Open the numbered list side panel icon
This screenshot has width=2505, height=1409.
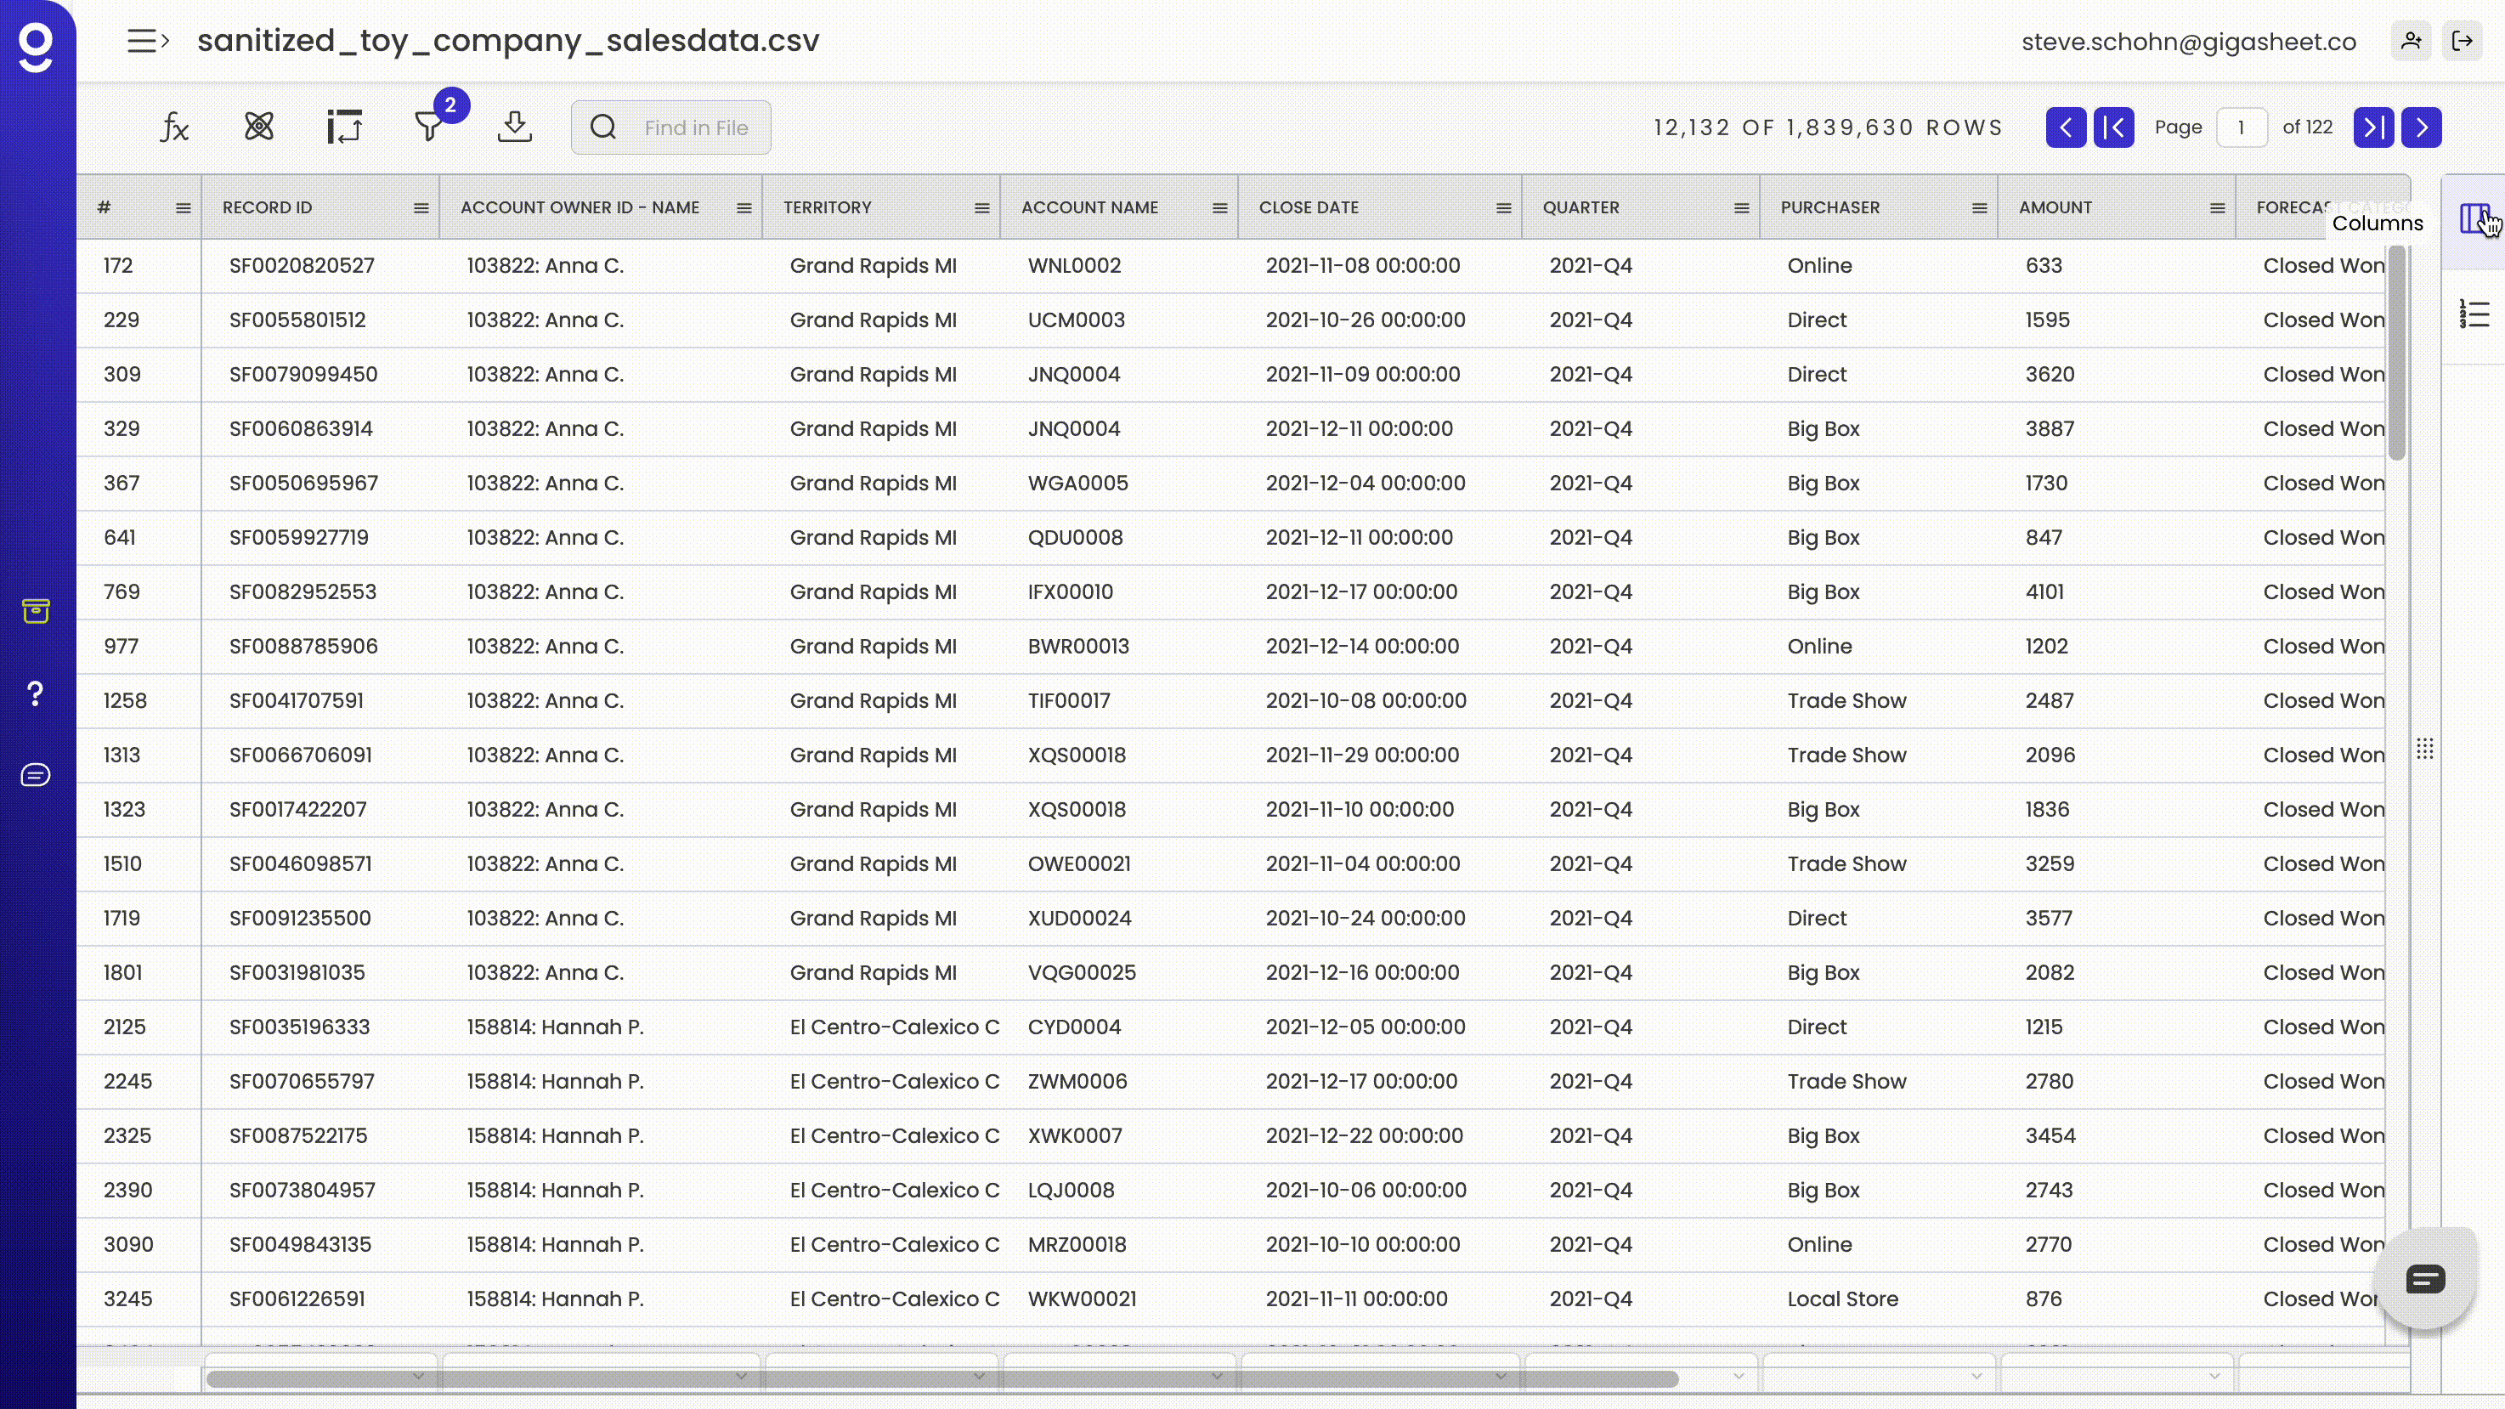pos(2474,314)
